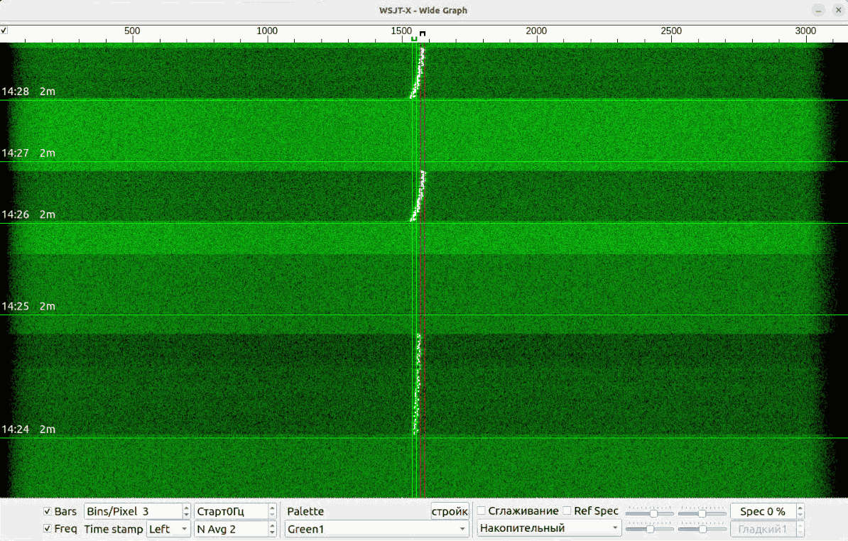Viewport: 848px width, 541px height.
Task: Click the стройк palette adjust button
Action: point(449,511)
